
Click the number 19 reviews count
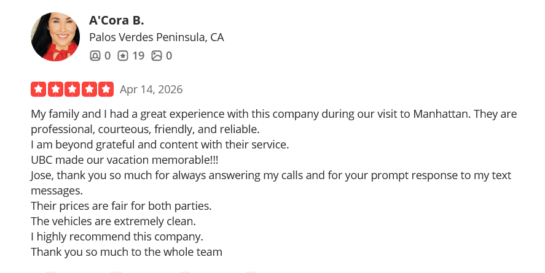pos(138,56)
